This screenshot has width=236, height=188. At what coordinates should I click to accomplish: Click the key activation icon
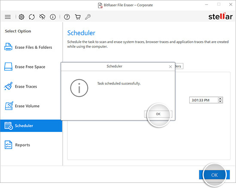pos(88,17)
